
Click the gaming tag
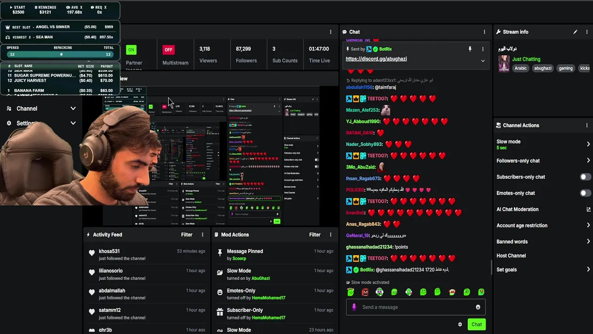566,68
